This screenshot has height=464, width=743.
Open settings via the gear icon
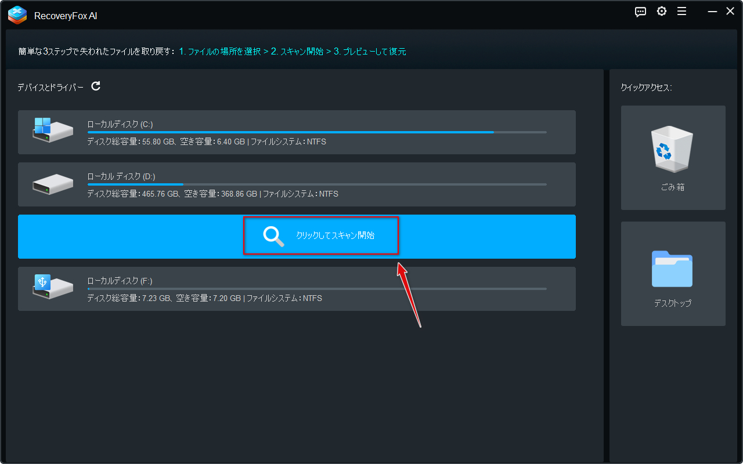point(661,12)
